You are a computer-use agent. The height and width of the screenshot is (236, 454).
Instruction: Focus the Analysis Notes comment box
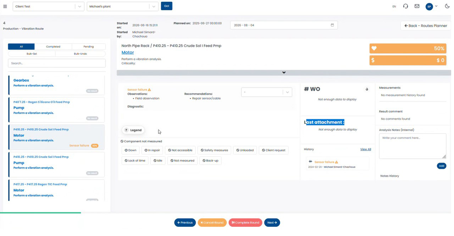(413, 146)
